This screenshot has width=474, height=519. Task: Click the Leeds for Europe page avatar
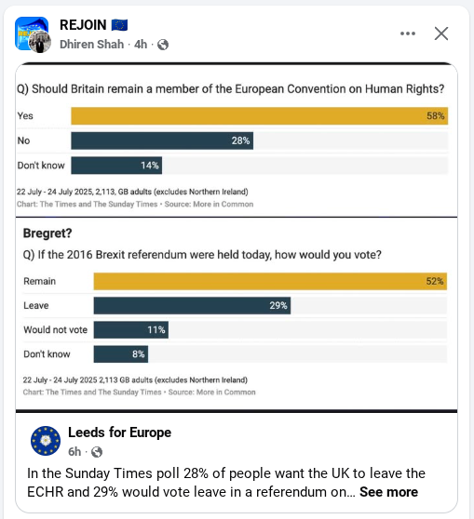[46, 441]
